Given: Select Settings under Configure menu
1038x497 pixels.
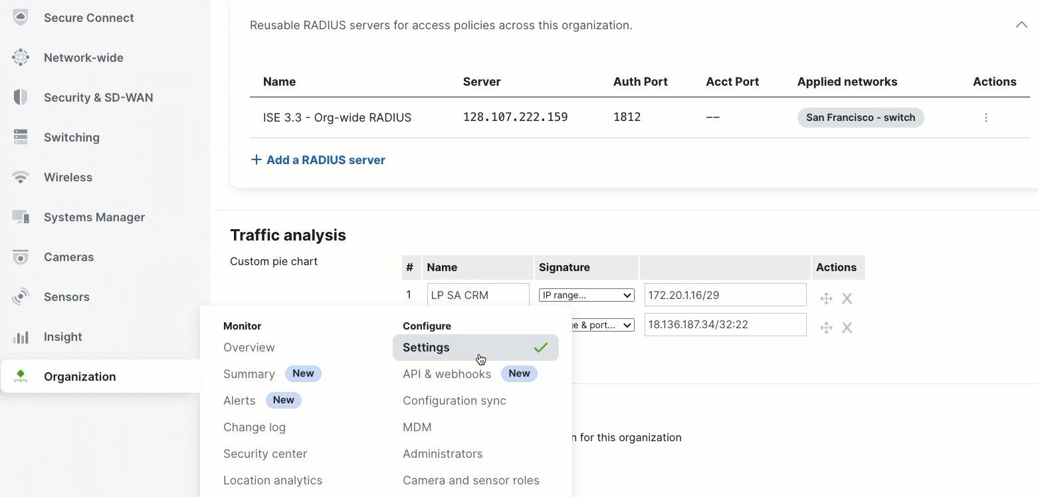Looking at the screenshot, I should point(426,348).
